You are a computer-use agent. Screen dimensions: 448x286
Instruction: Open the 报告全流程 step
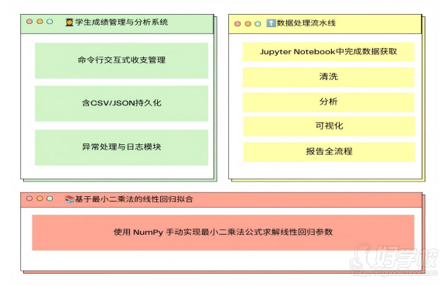coord(329,152)
